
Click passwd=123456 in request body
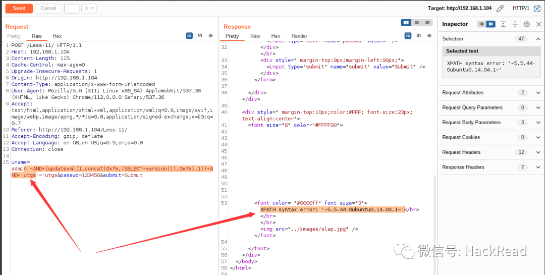point(80,175)
